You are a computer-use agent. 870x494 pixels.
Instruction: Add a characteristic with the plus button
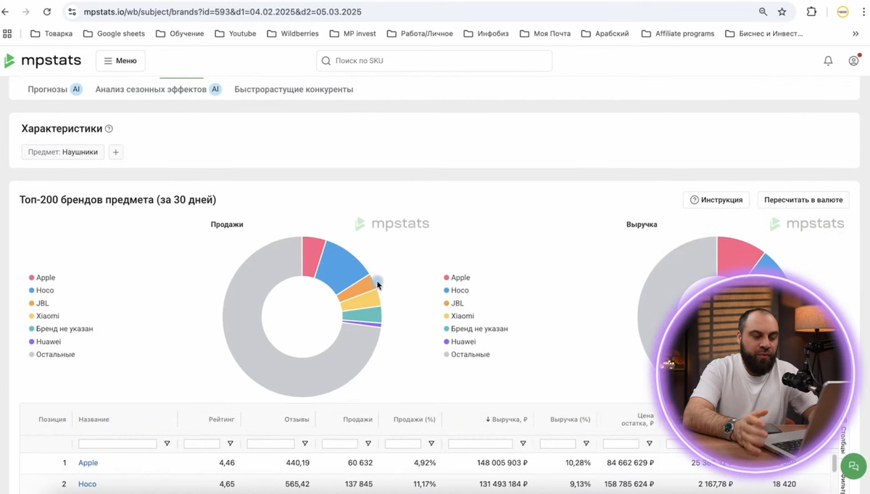coord(116,152)
